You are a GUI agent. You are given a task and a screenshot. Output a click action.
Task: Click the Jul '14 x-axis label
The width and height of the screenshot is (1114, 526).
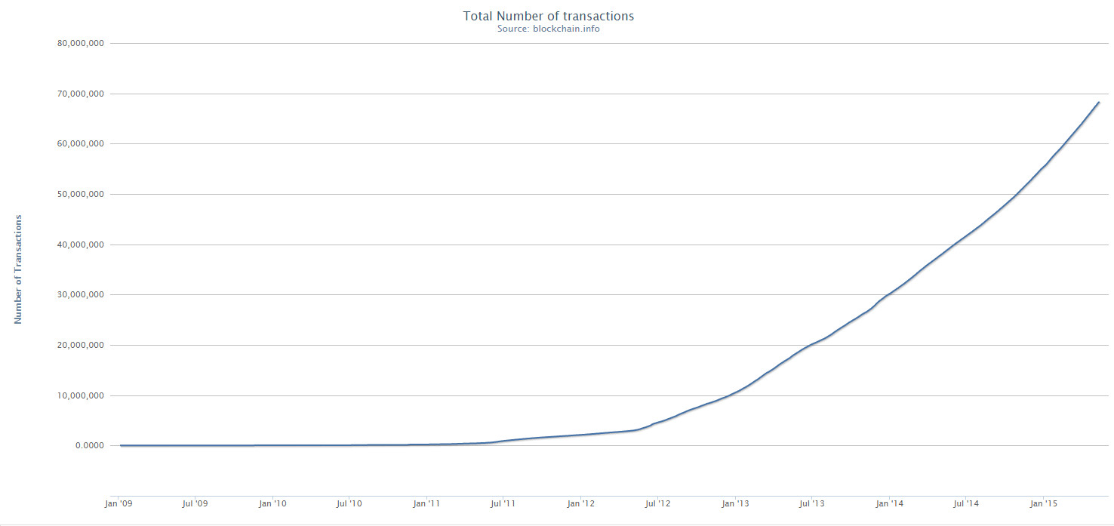(x=965, y=503)
